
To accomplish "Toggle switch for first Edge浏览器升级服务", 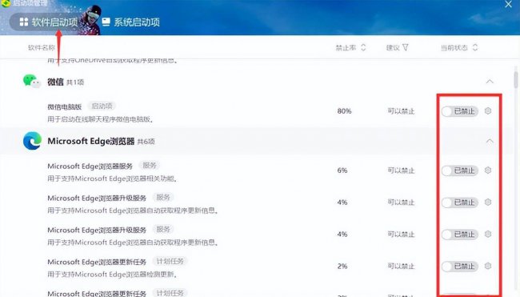I will coord(460,203).
